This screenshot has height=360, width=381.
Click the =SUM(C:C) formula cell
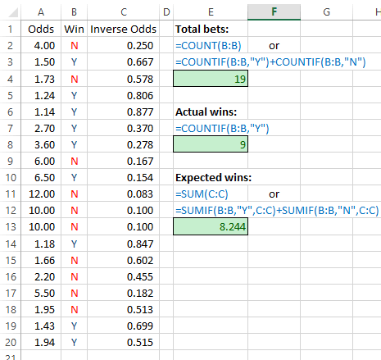tap(211, 194)
